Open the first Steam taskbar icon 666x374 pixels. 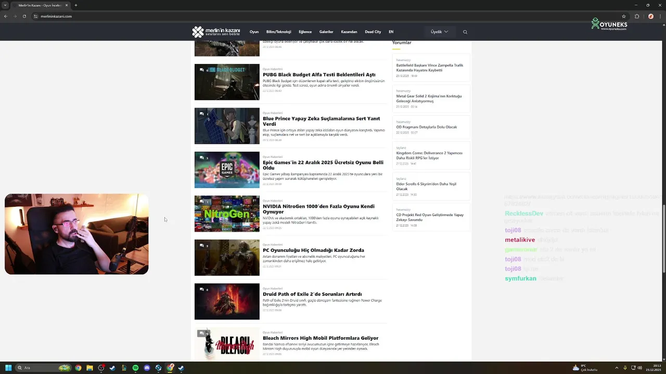coord(112,368)
